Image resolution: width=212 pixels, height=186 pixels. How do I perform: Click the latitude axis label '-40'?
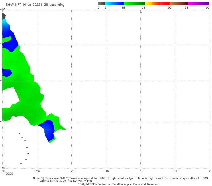(3, 9)
